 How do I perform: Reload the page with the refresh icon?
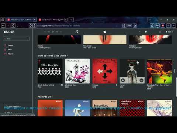[x=13, y=25]
